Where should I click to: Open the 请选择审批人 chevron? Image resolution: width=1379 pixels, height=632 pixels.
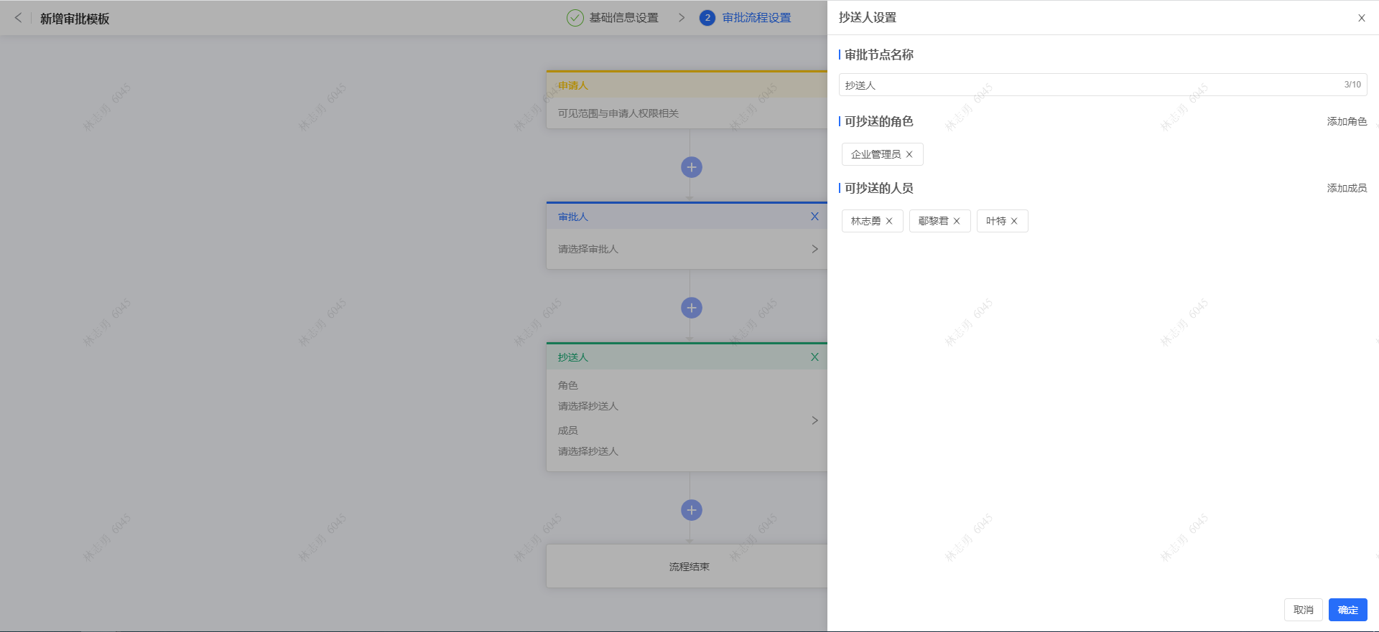[814, 249]
